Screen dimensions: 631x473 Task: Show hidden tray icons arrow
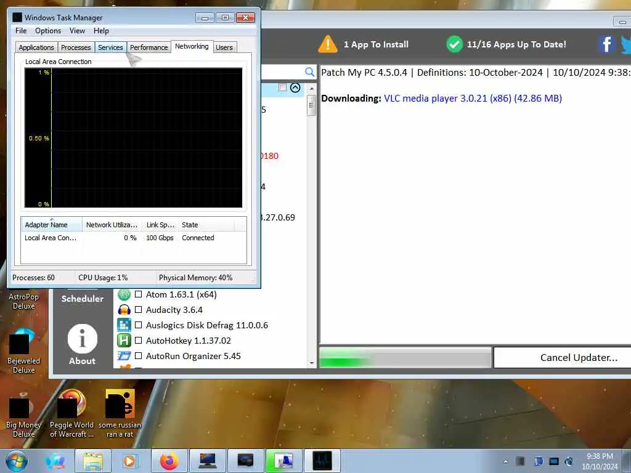(x=505, y=461)
